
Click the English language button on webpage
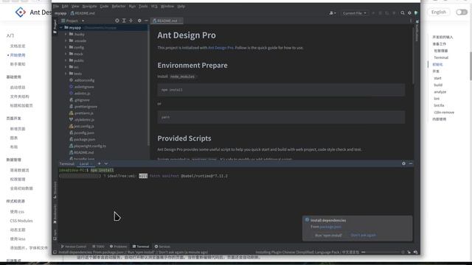tap(439, 12)
